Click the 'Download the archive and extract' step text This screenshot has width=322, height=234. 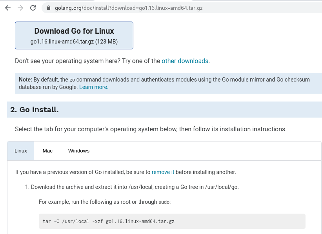click(135, 187)
